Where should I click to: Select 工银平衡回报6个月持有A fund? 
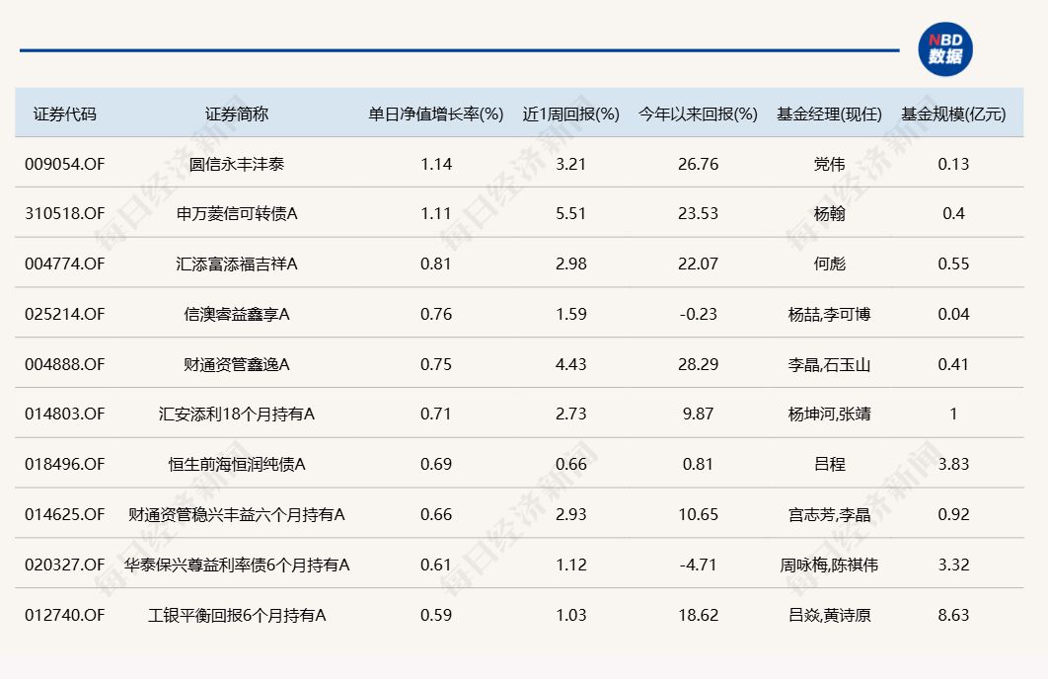tap(237, 616)
